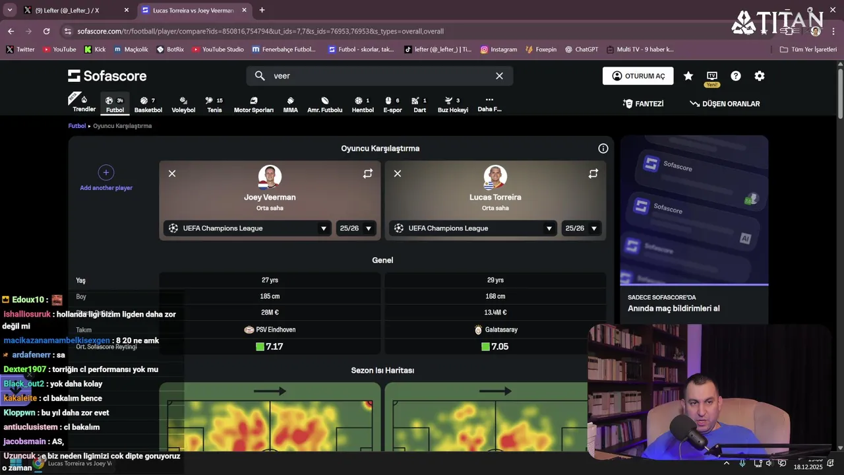Select Basketbol sports category

148,104
